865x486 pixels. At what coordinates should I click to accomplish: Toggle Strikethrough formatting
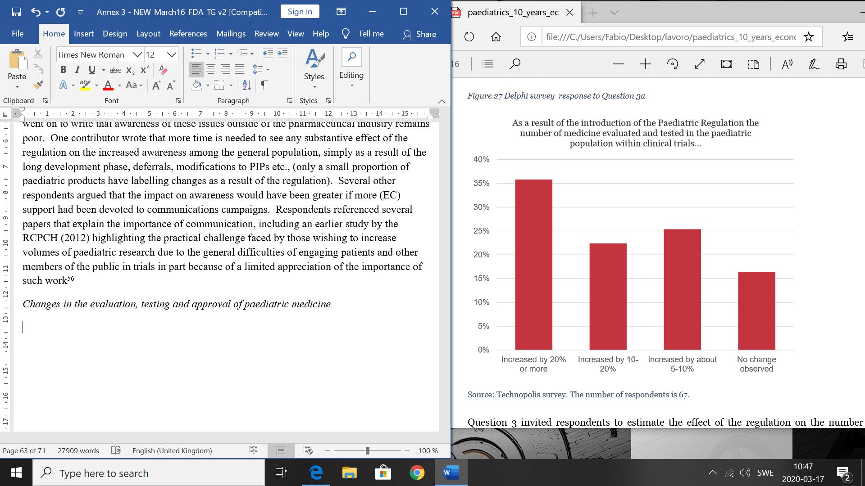coord(115,70)
